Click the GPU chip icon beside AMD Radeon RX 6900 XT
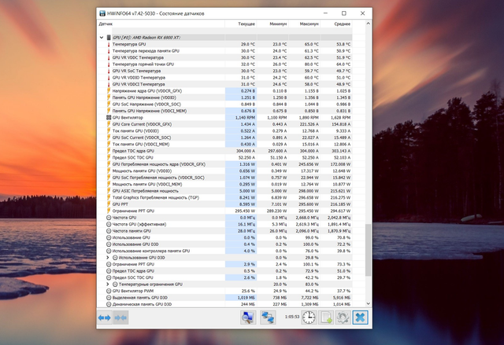The image size is (504, 345). pos(109,38)
